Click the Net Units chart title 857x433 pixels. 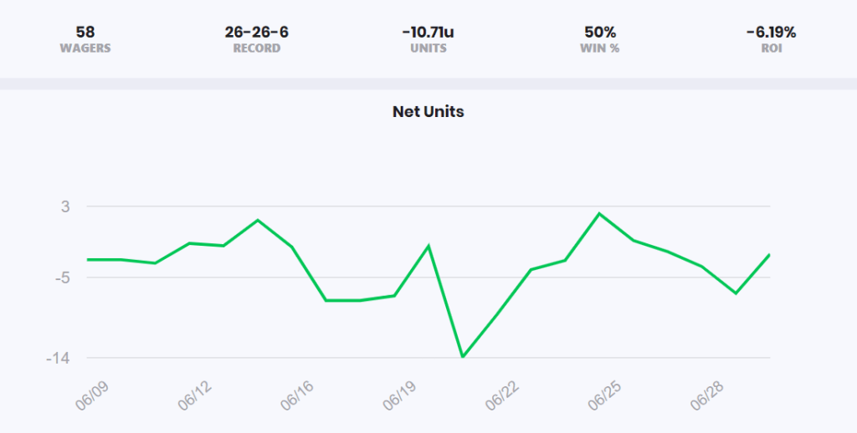(x=428, y=112)
